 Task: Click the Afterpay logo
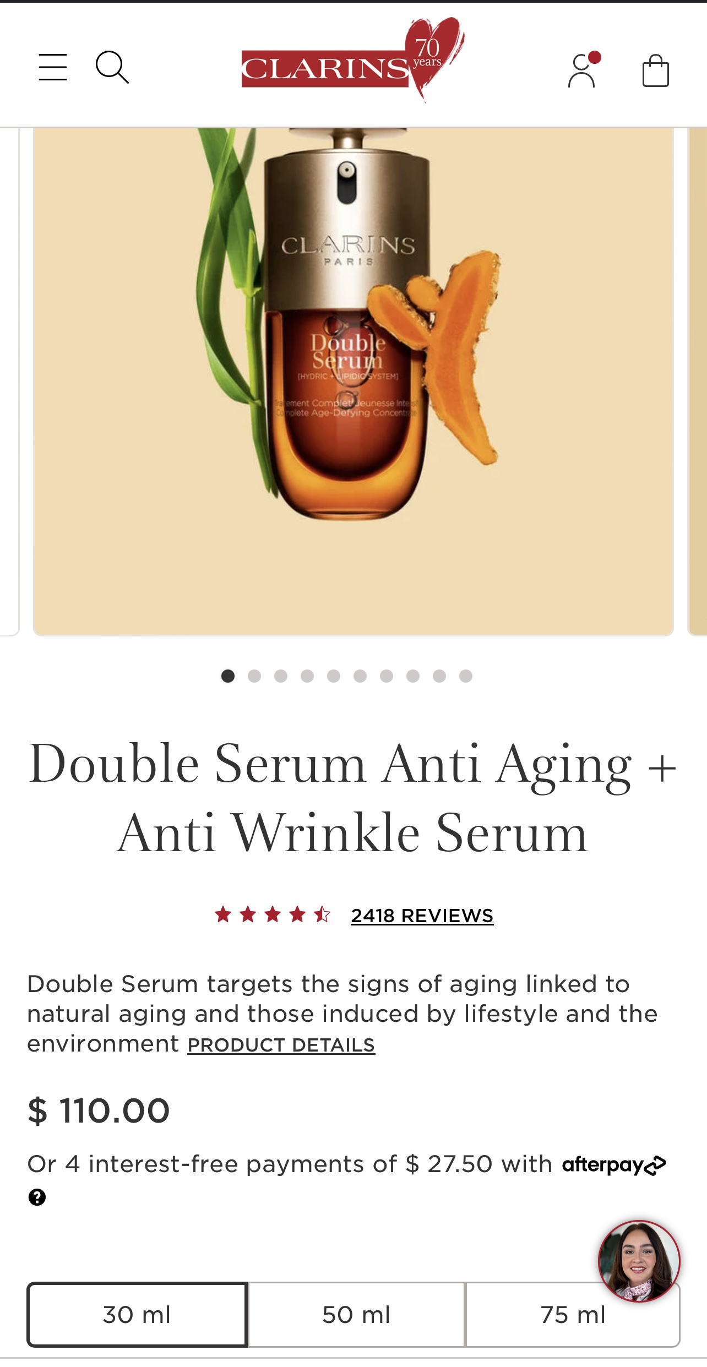(614, 1164)
